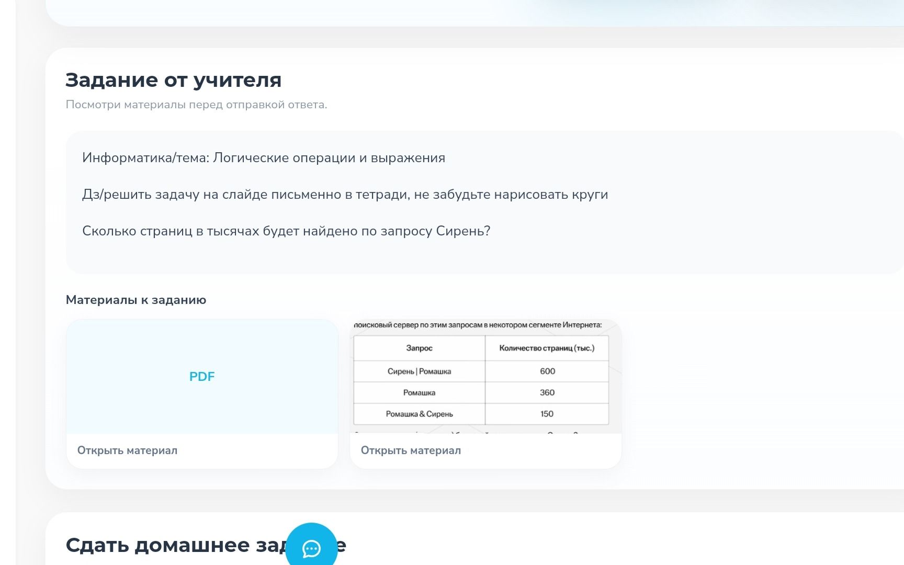Click the 'Материалы к заданию' label
Image resolution: width=904 pixels, height=565 pixels.
[x=136, y=300]
